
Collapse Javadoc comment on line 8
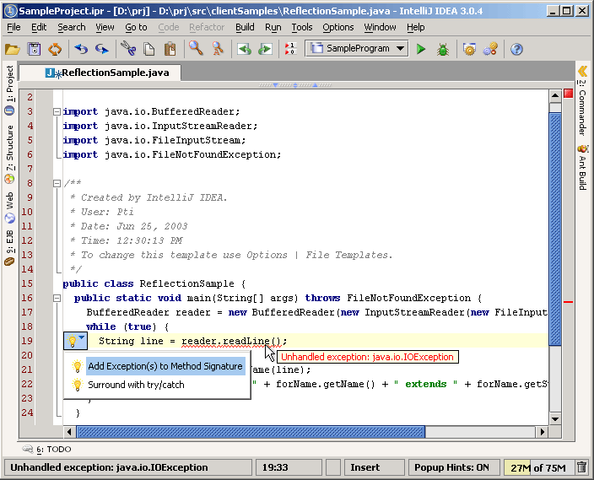57,183
